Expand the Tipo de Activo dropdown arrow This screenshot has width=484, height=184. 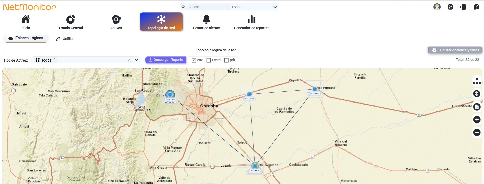(136, 60)
